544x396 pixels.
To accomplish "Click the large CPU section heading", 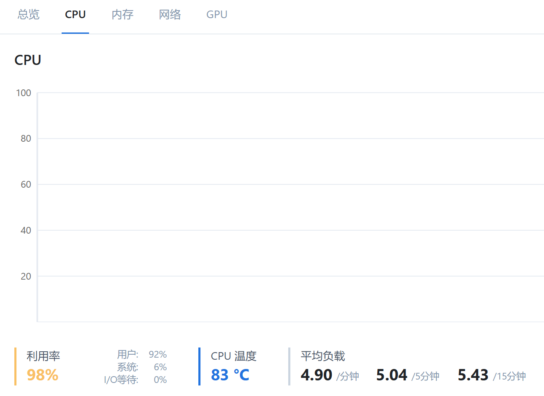I will point(28,60).
